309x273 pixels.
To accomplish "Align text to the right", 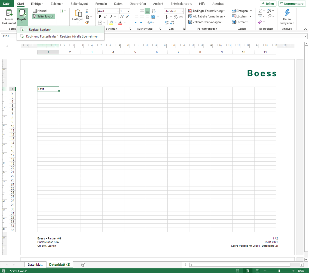I will (x=147, y=17).
